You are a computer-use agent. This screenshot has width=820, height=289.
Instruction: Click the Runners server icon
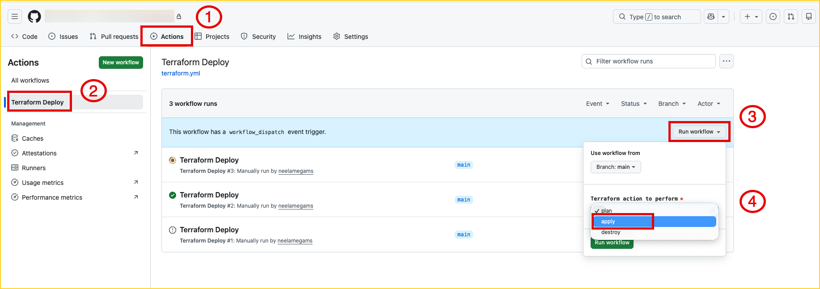[x=15, y=168]
